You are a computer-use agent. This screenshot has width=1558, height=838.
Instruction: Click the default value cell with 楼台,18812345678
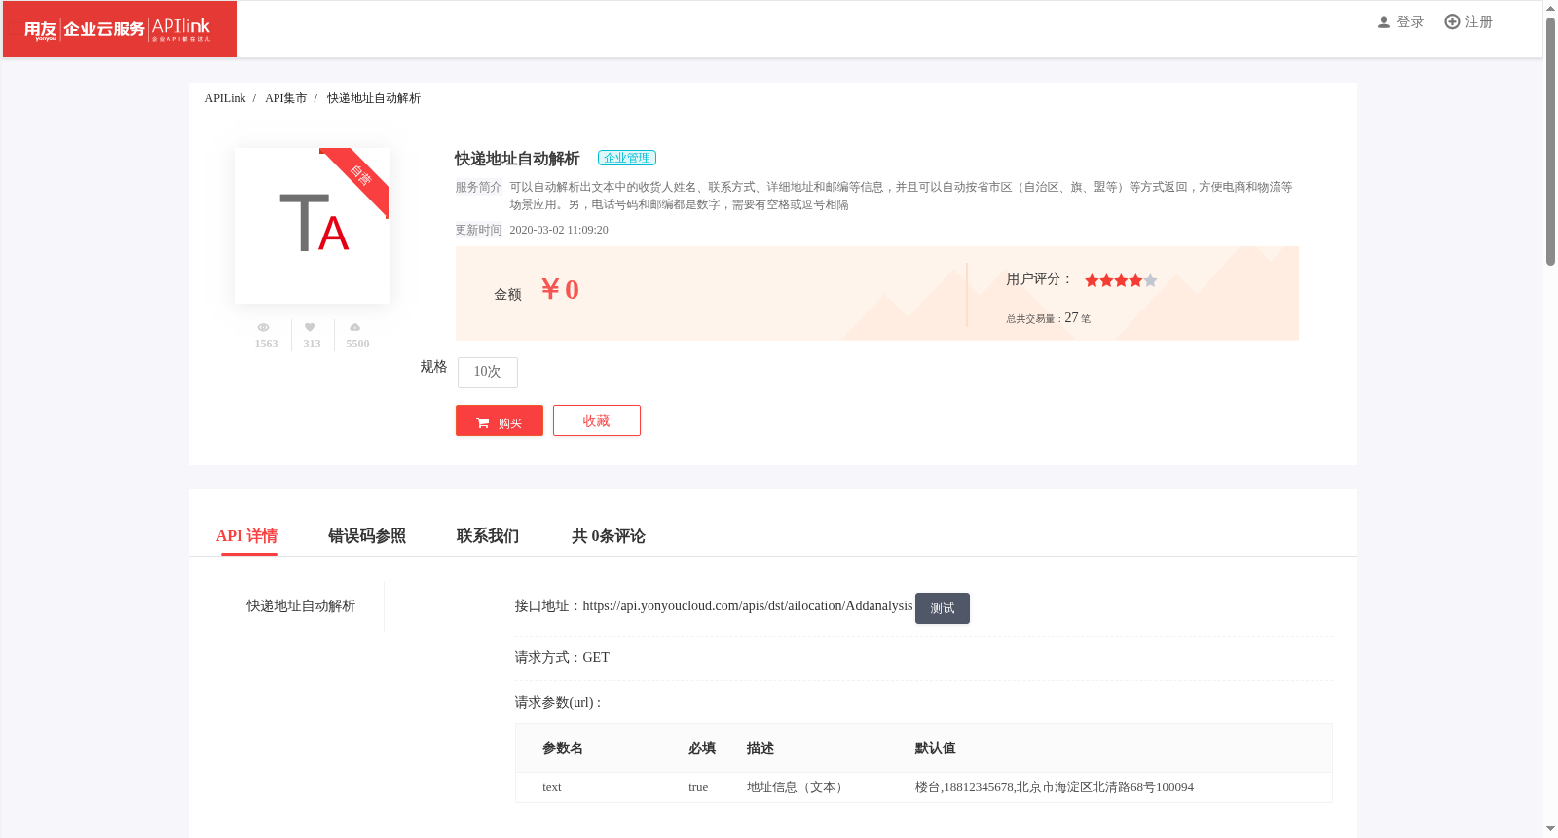coord(1054,787)
